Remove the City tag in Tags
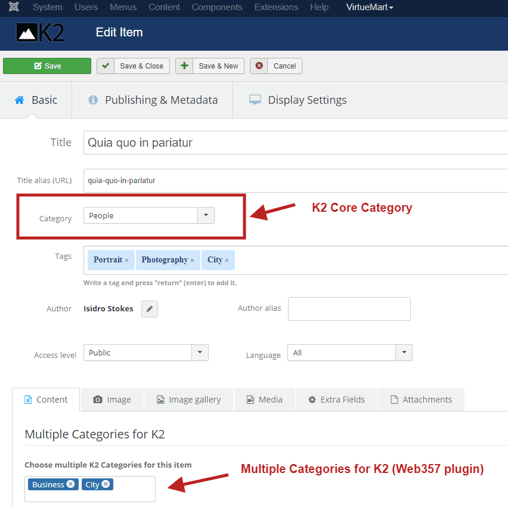 pyautogui.click(x=227, y=260)
